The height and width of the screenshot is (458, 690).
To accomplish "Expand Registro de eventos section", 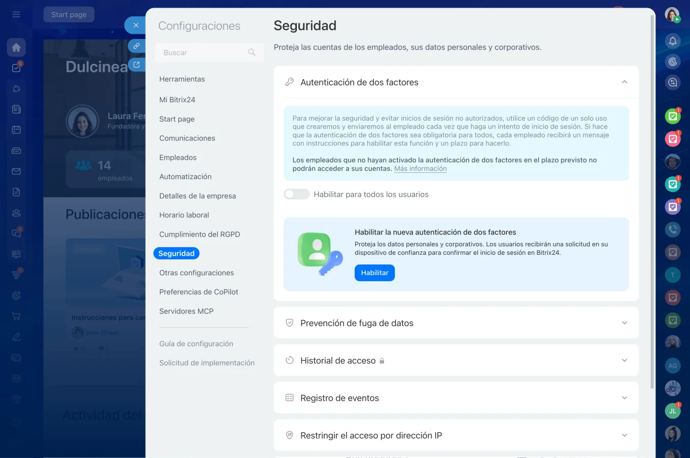I will click(x=625, y=398).
